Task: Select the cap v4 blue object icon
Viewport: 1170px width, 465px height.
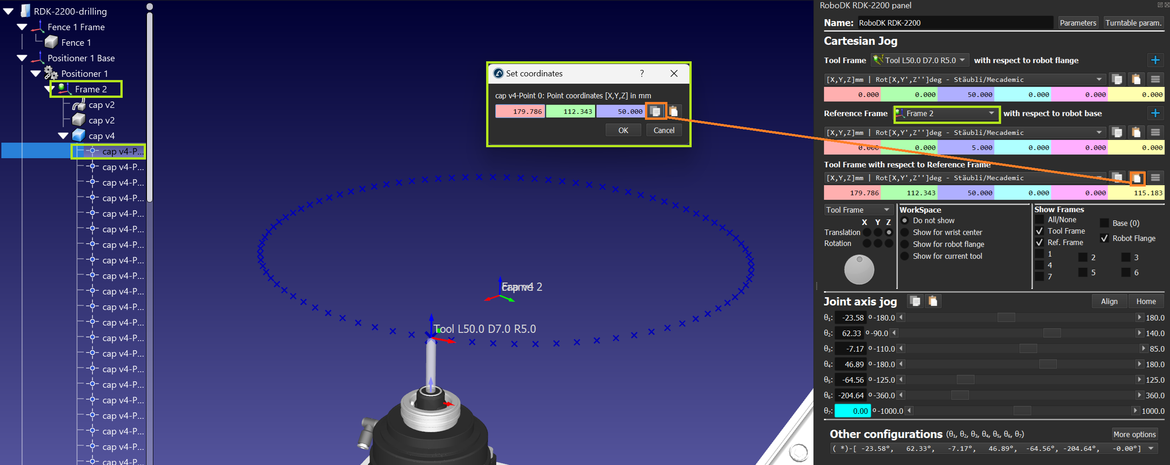Action: pos(79,135)
